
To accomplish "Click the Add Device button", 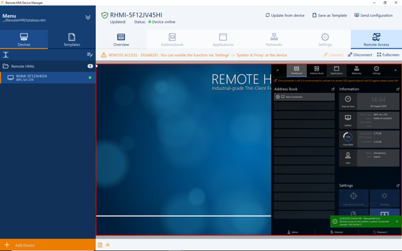I will coord(48,245).
